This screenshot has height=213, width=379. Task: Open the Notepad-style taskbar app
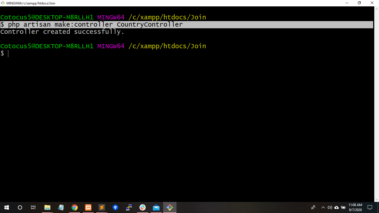pyautogui.click(x=61, y=207)
